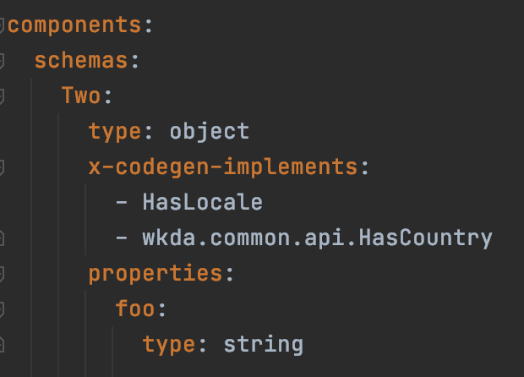The width and height of the screenshot is (524, 377).
Task: Place cursor on the components key
Action: 74,25
